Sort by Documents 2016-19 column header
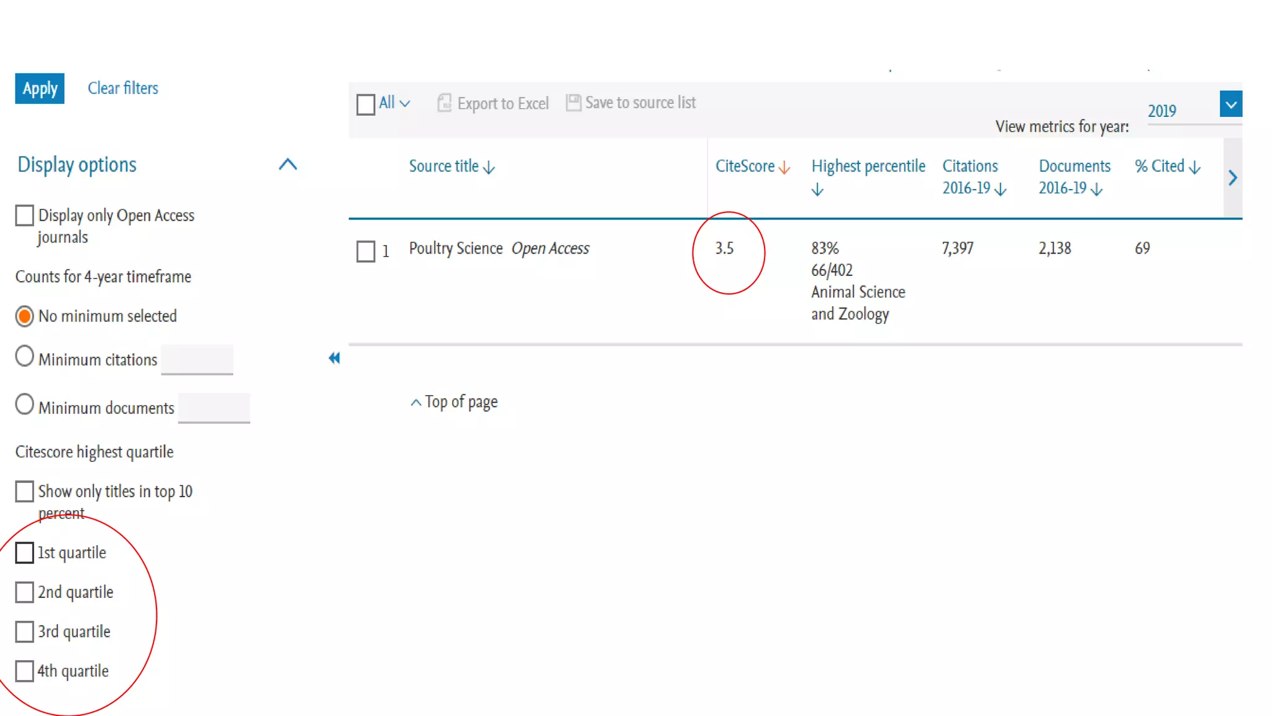 pos(1074,177)
